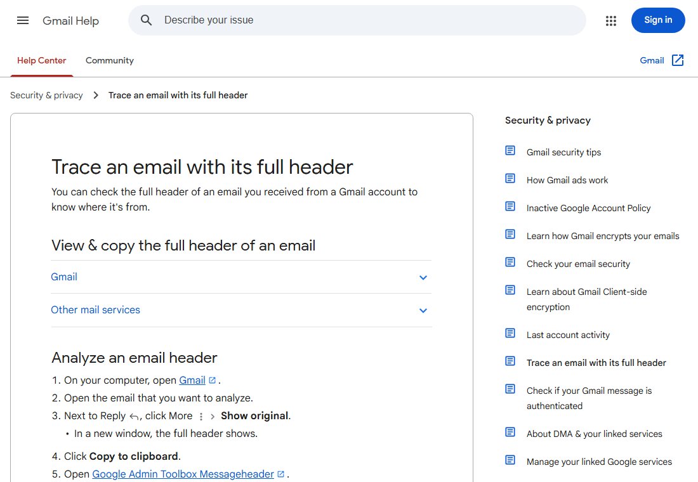This screenshot has height=482, width=698.
Task: Click the icon beside Learn how Gmail encrypts
Action: point(510,234)
